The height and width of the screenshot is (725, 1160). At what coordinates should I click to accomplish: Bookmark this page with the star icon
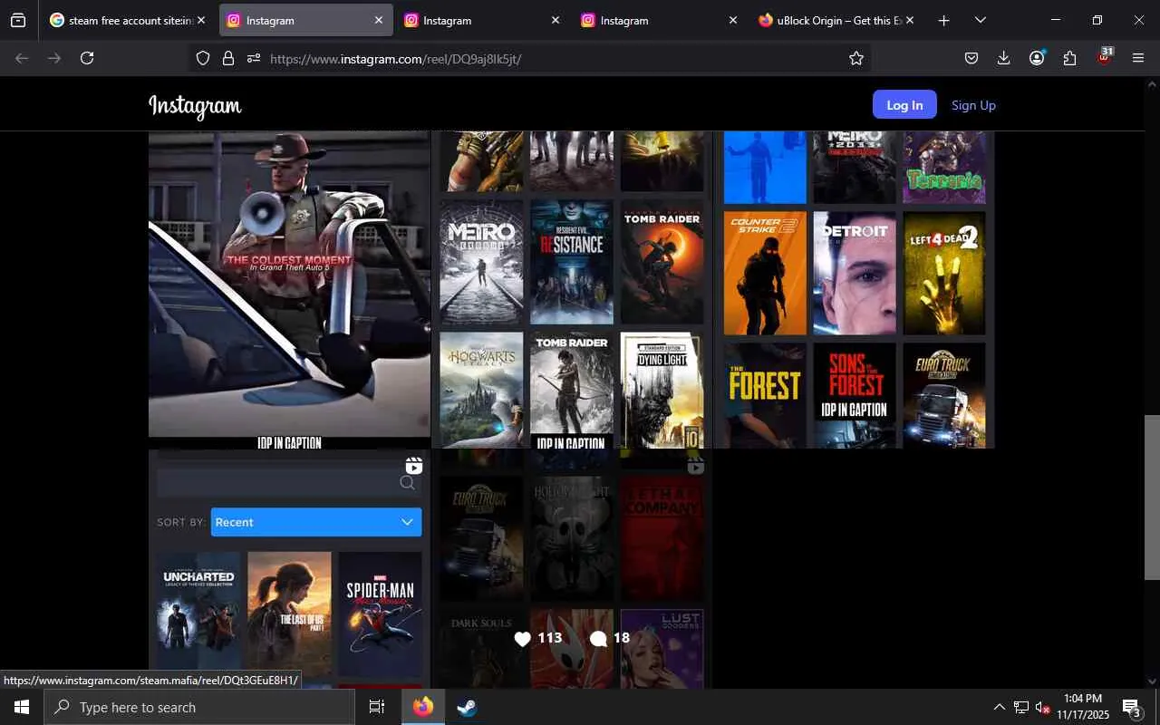[x=856, y=58]
